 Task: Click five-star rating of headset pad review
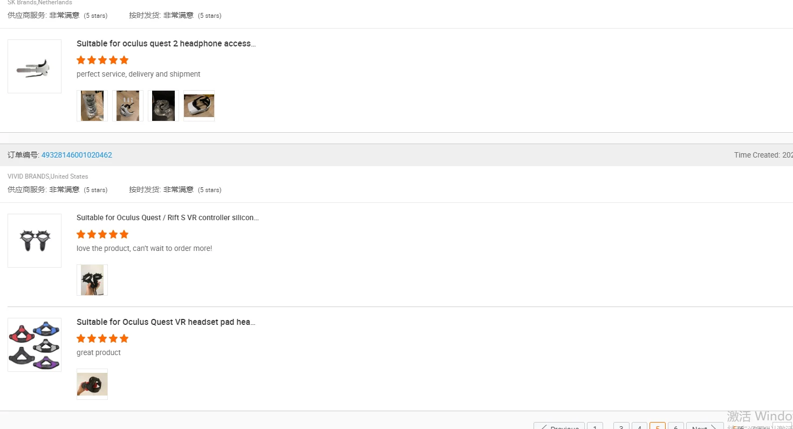[x=102, y=339]
